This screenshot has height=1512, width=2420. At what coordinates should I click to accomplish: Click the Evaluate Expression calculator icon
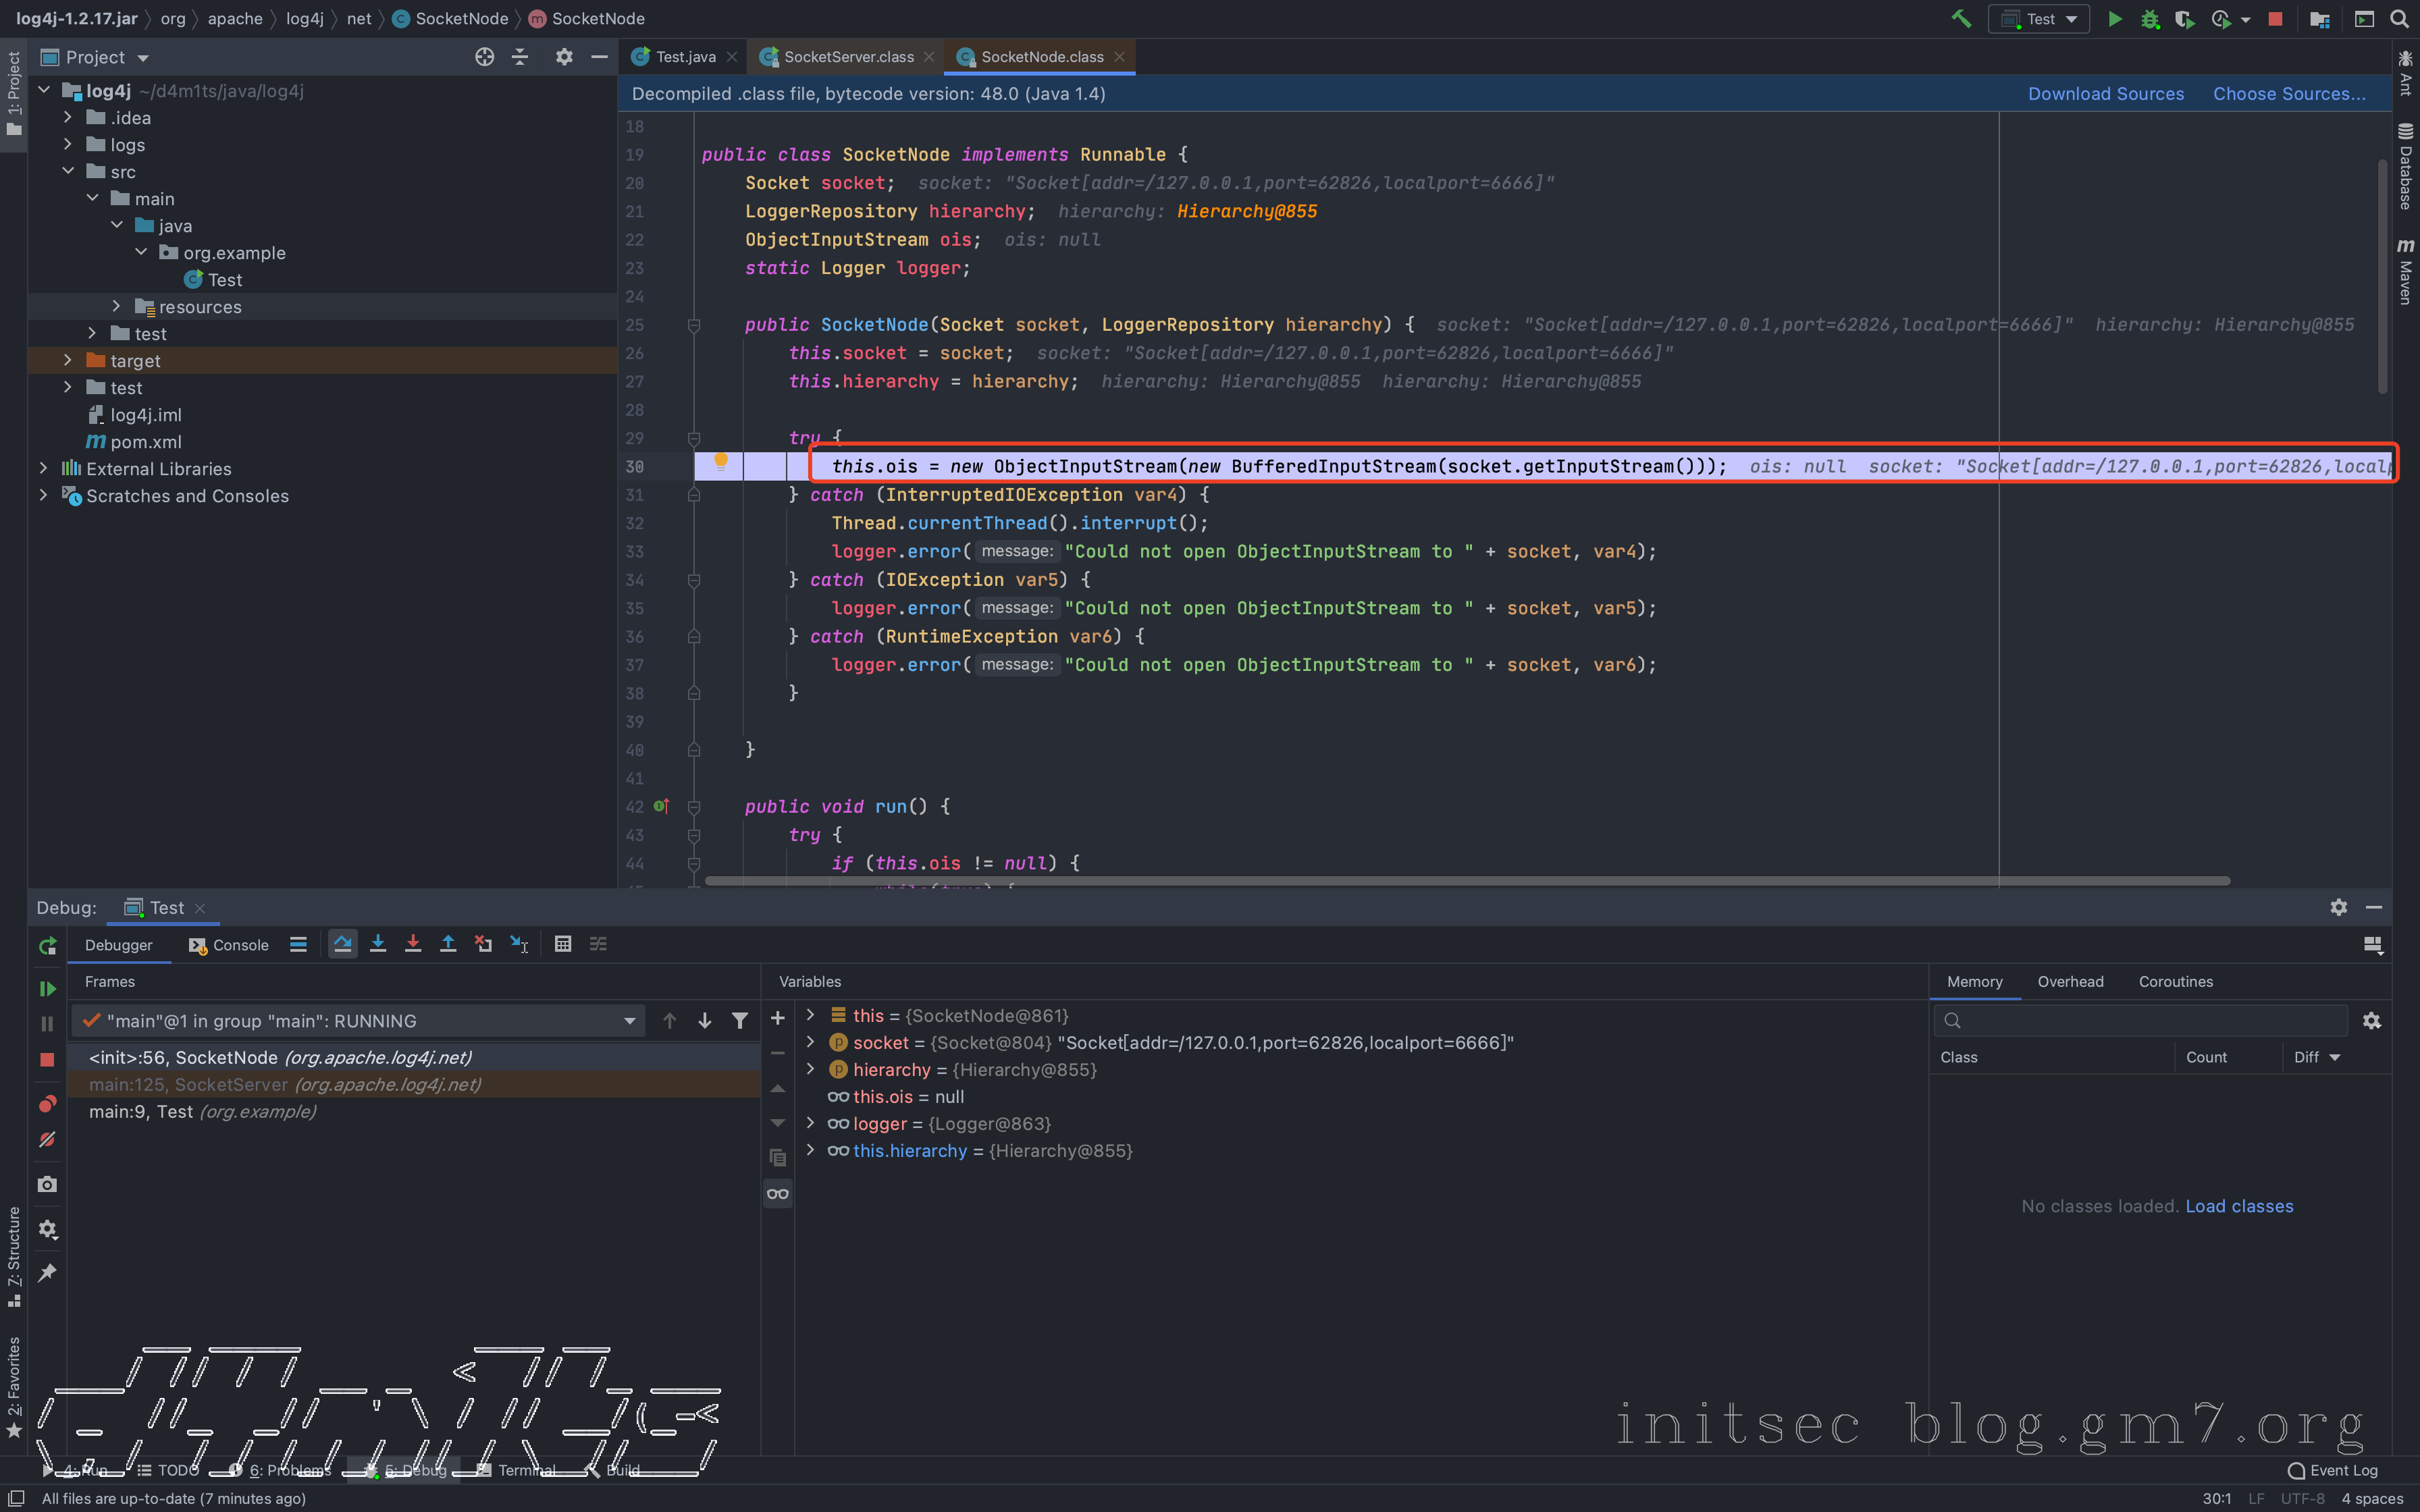563,944
